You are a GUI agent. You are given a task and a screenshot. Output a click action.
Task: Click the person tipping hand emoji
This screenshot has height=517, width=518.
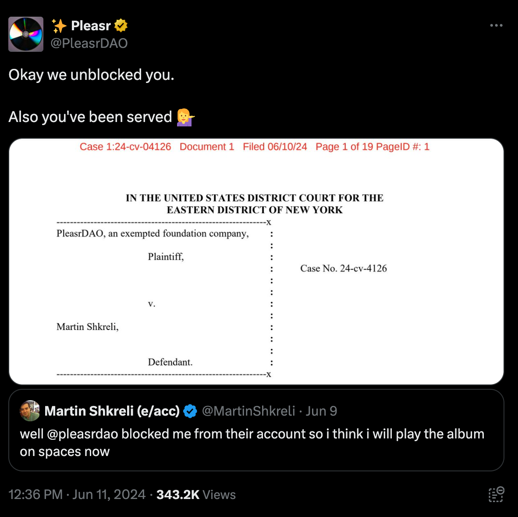pyautogui.click(x=185, y=117)
